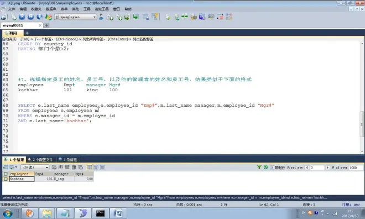365x219 pixels.
Task: Click the next page arrow button
Action: tap(327, 168)
